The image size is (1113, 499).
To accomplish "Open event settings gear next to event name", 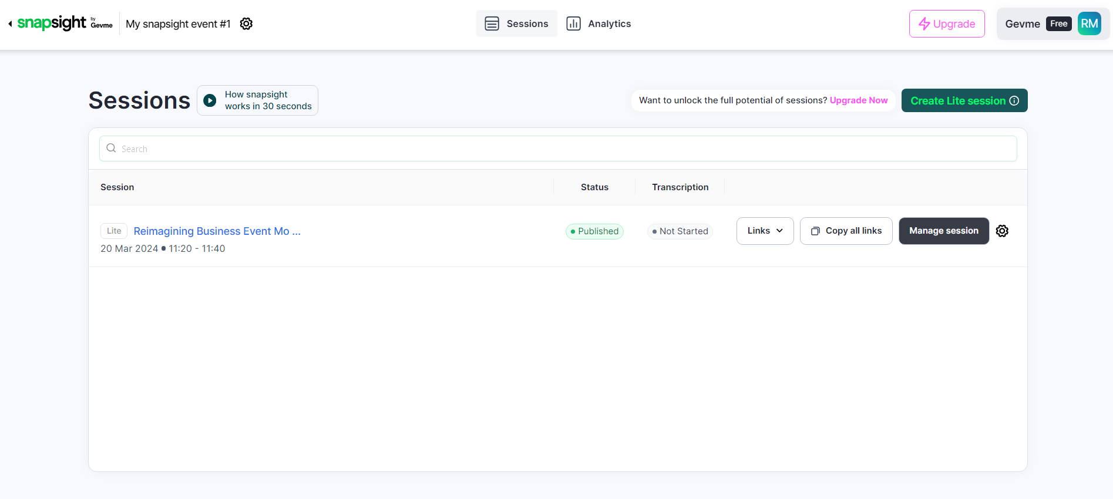I will click(246, 24).
